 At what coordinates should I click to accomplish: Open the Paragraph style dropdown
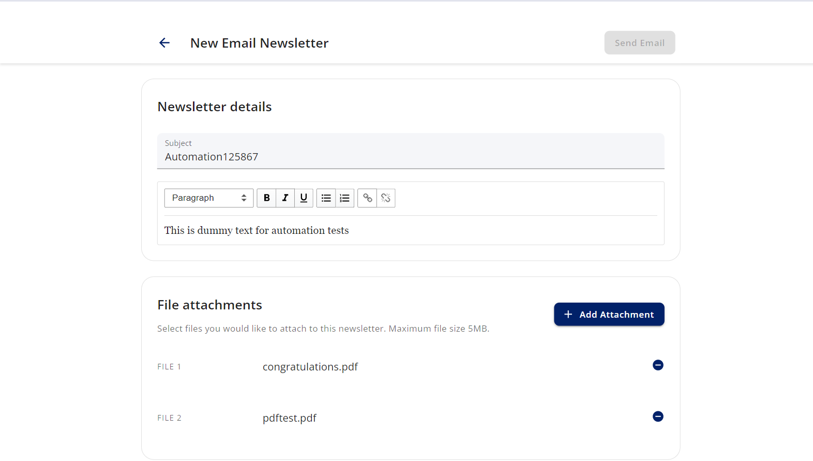tap(209, 198)
